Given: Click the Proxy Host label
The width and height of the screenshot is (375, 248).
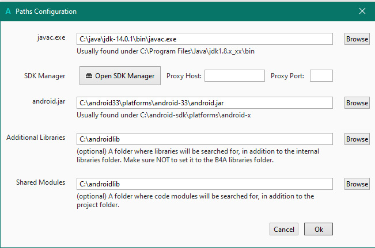Looking at the screenshot, I should coord(184,76).
